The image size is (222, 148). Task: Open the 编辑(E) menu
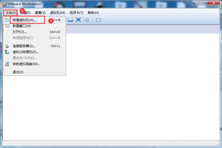tap(25, 13)
